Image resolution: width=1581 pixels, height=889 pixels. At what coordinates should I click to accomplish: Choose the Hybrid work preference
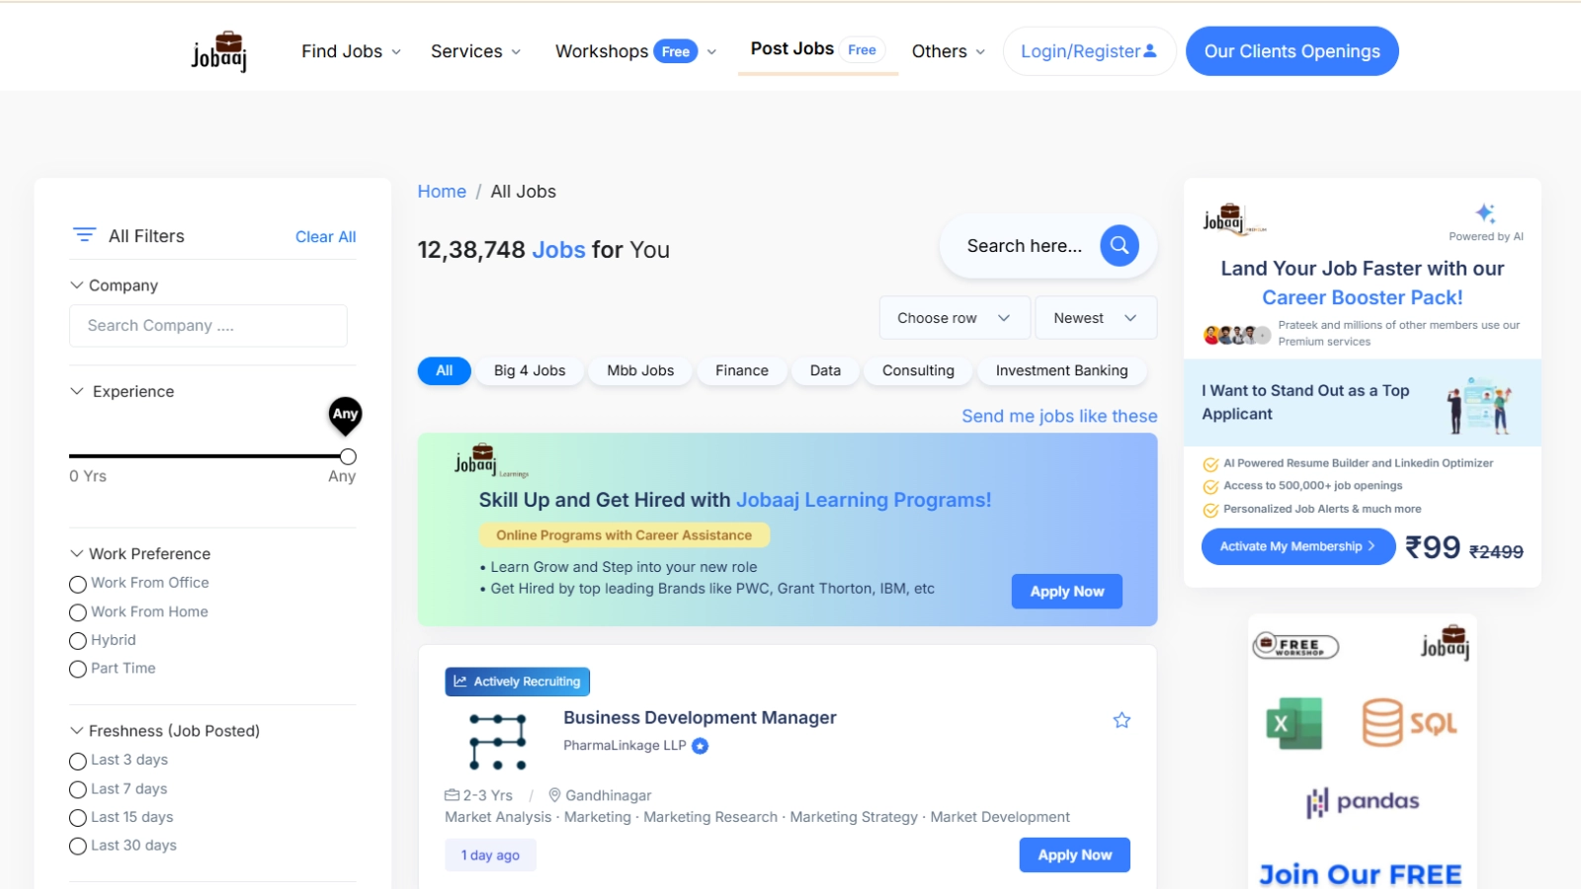(x=78, y=641)
